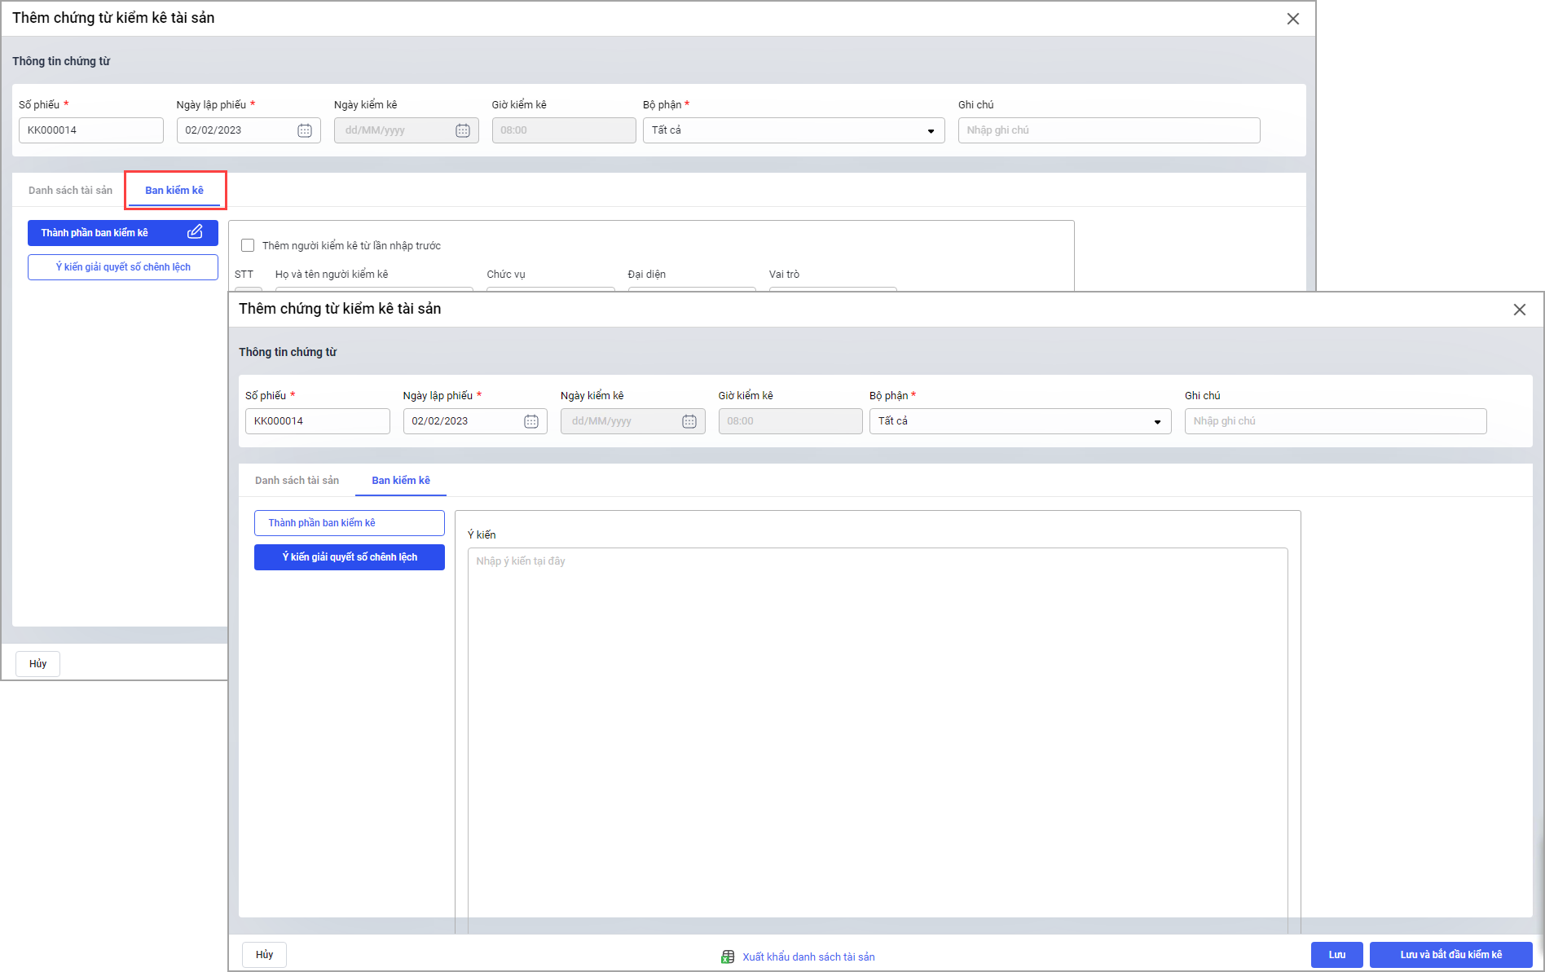
Task: Close the back Thêm chứng từ dialog
Action: coord(1292,19)
